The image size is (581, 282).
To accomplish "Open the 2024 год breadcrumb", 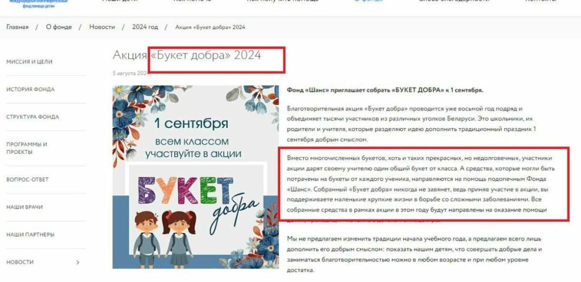I will pos(145,27).
